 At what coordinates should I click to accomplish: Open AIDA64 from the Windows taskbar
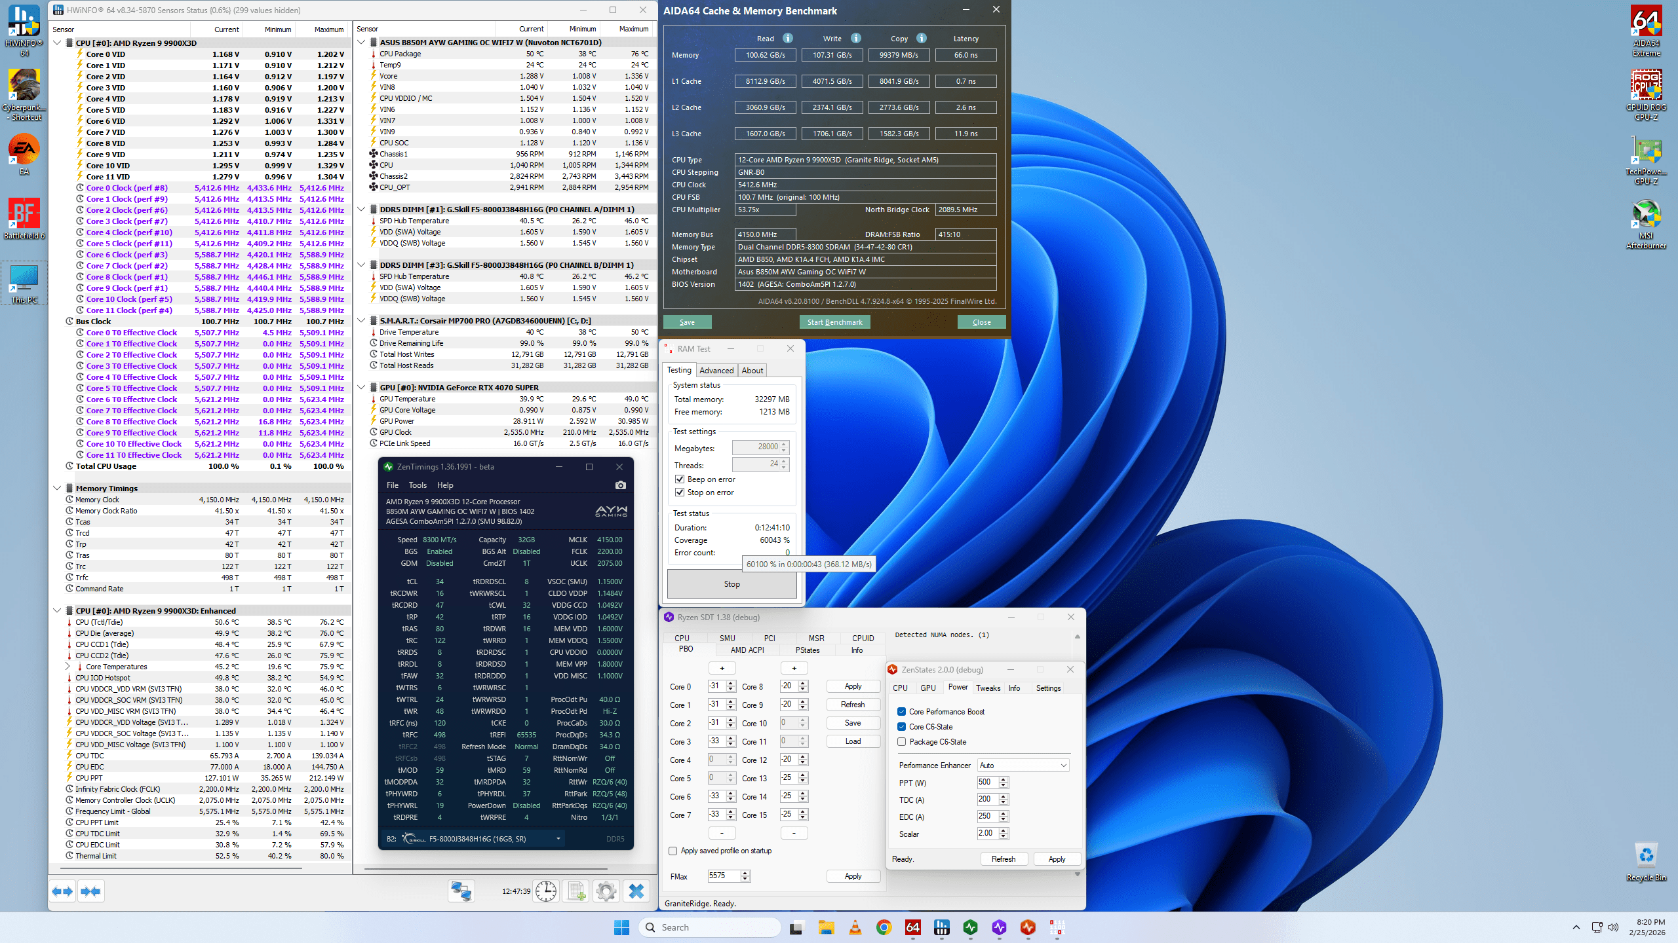pos(912,927)
